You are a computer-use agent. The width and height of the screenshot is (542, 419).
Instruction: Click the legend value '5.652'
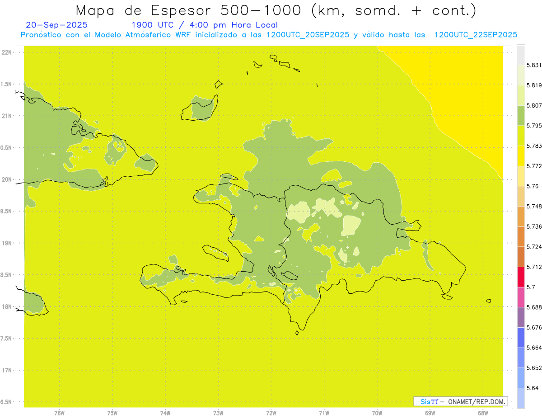[534, 367]
